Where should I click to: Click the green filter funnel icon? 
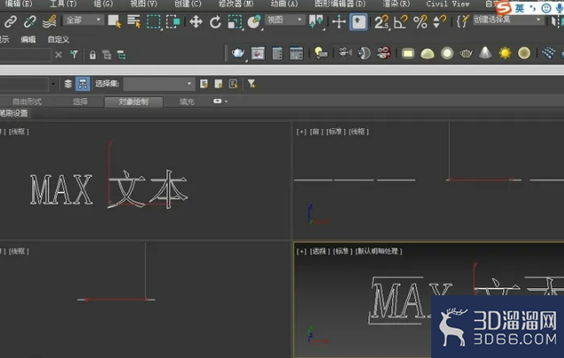[73, 55]
